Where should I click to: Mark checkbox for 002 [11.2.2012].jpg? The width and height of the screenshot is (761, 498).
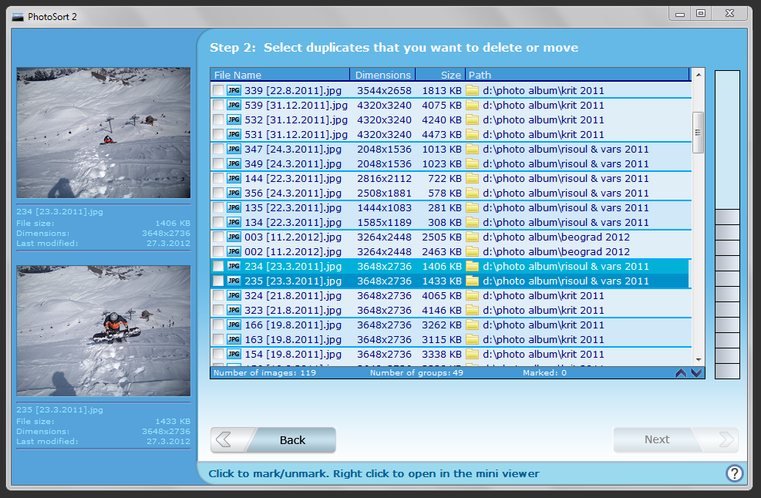pyautogui.click(x=218, y=251)
